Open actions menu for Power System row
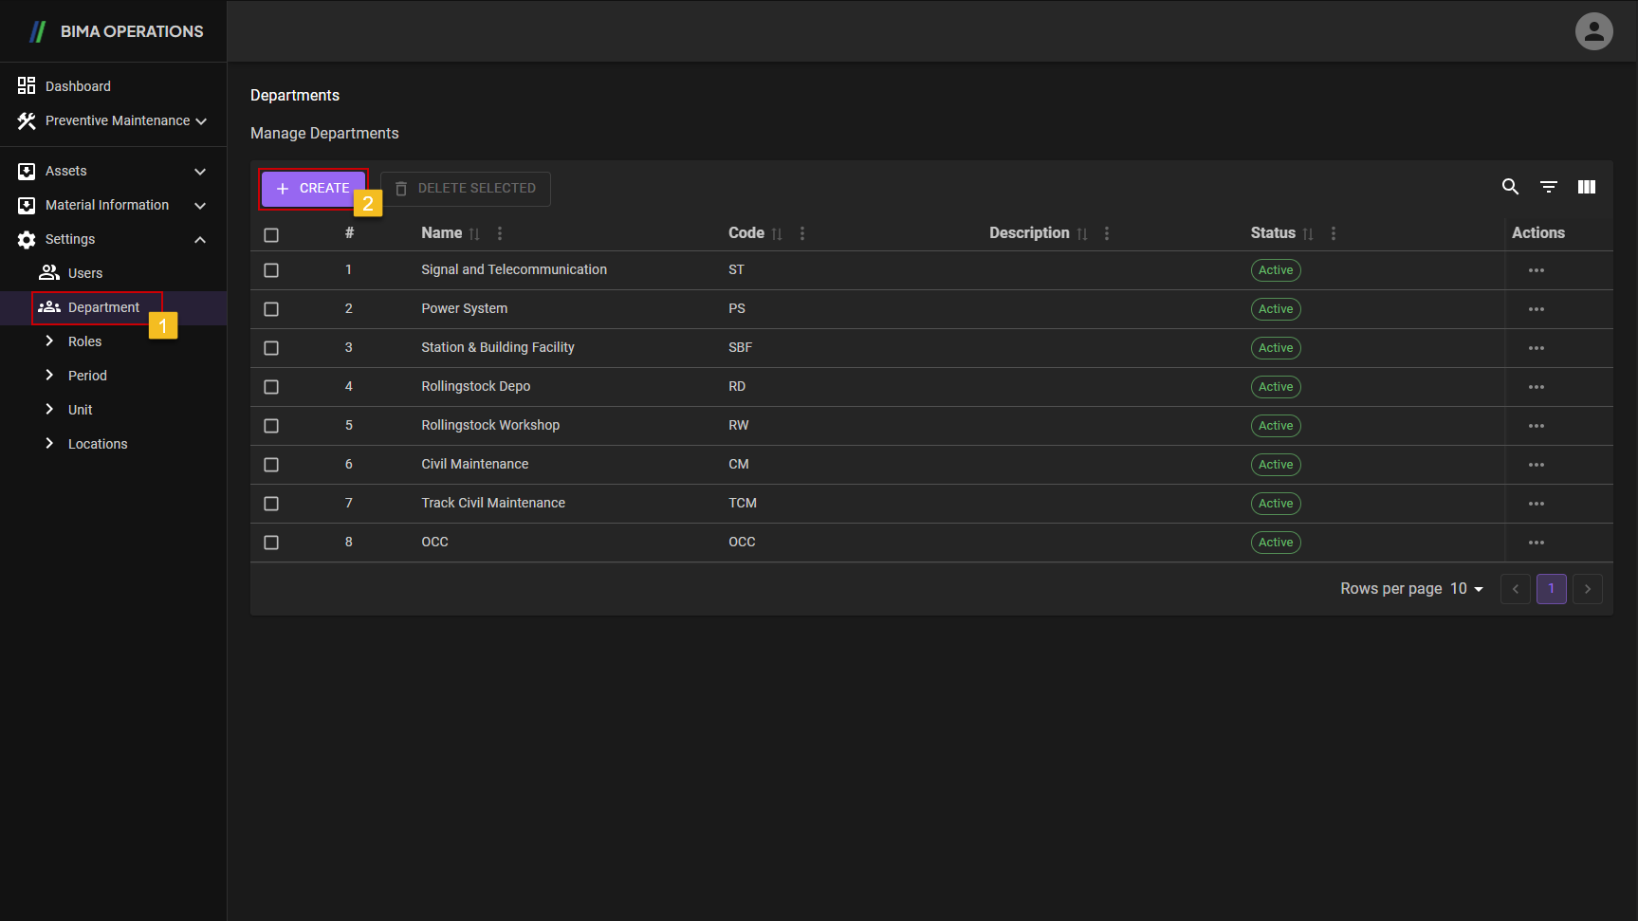 [x=1536, y=309]
